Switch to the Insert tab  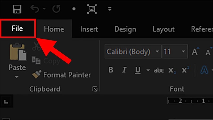point(89,29)
